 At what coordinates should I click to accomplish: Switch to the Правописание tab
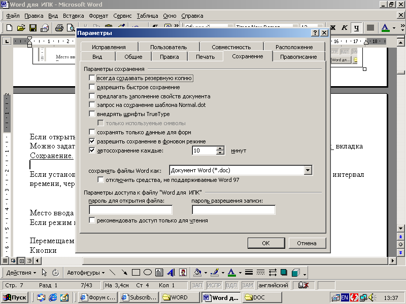298,57
